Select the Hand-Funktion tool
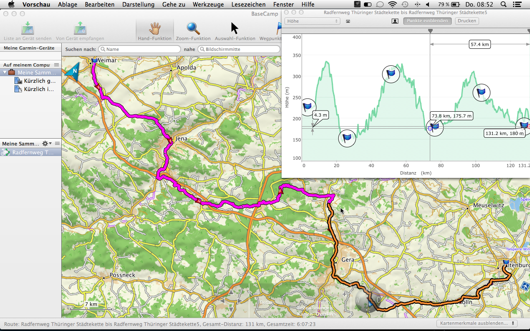Screen dimensions: 530x331 click(x=155, y=29)
